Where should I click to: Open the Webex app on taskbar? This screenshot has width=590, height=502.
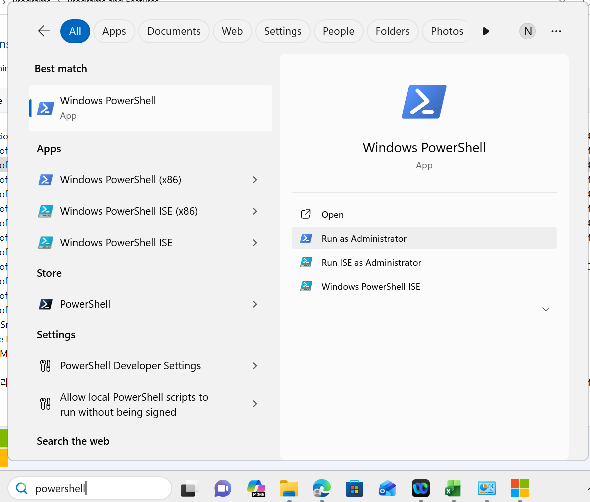(421, 489)
